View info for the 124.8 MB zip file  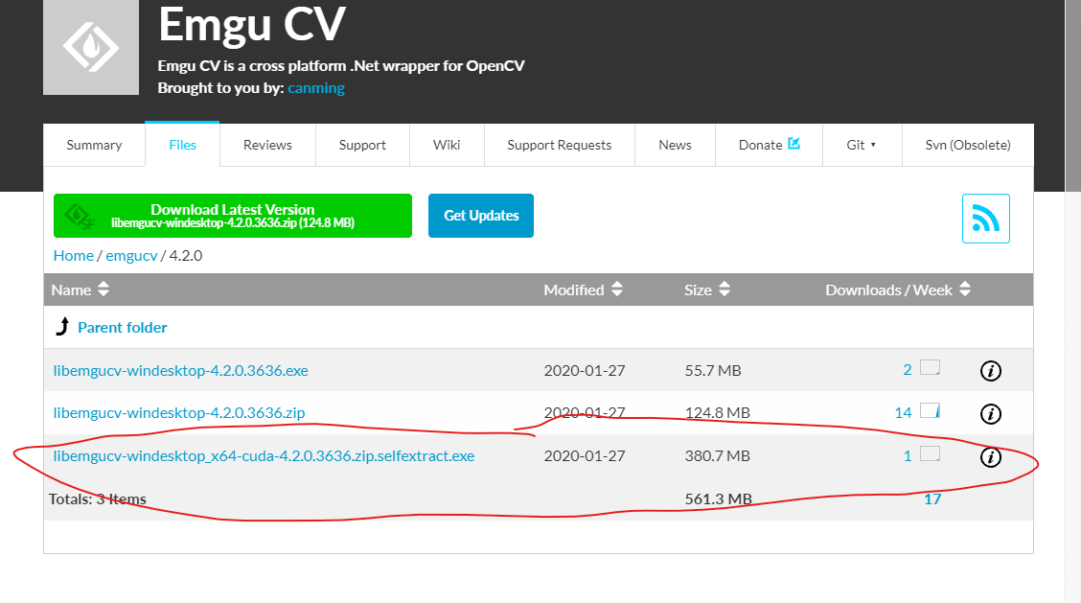(x=991, y=414)
